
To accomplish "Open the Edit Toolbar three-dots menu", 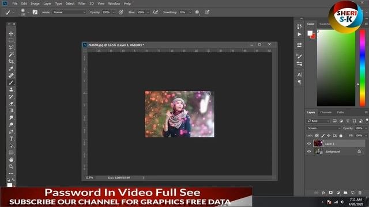I will click(11, 174).
